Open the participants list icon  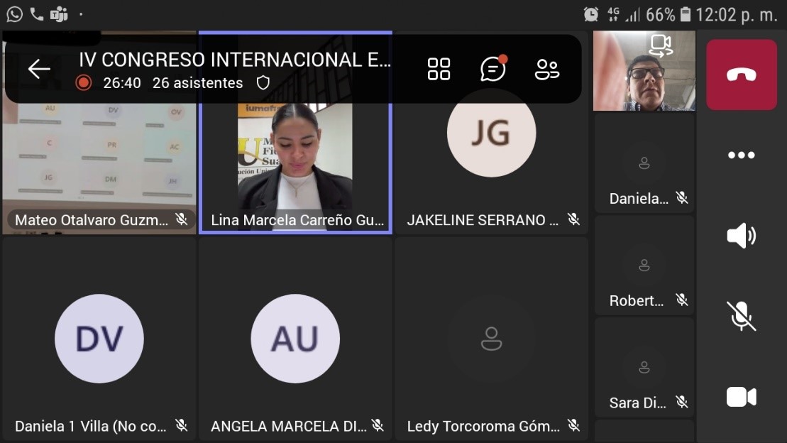point(546,69)
